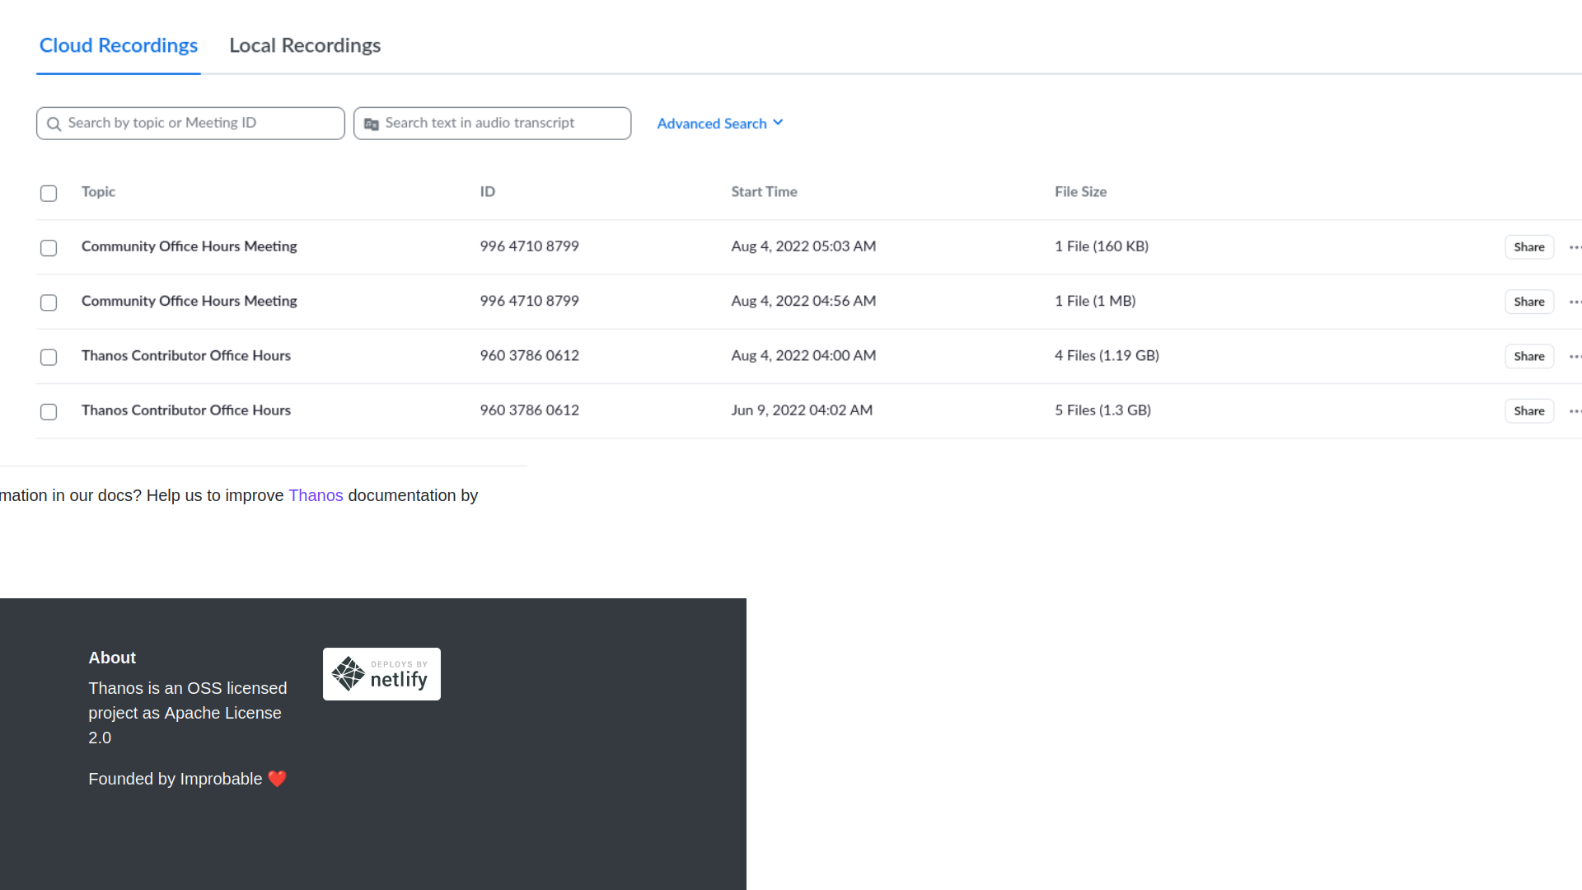Click the audio transcript search icon
This screenshot has width=1582, height=890.
click(x=371, y=123)
